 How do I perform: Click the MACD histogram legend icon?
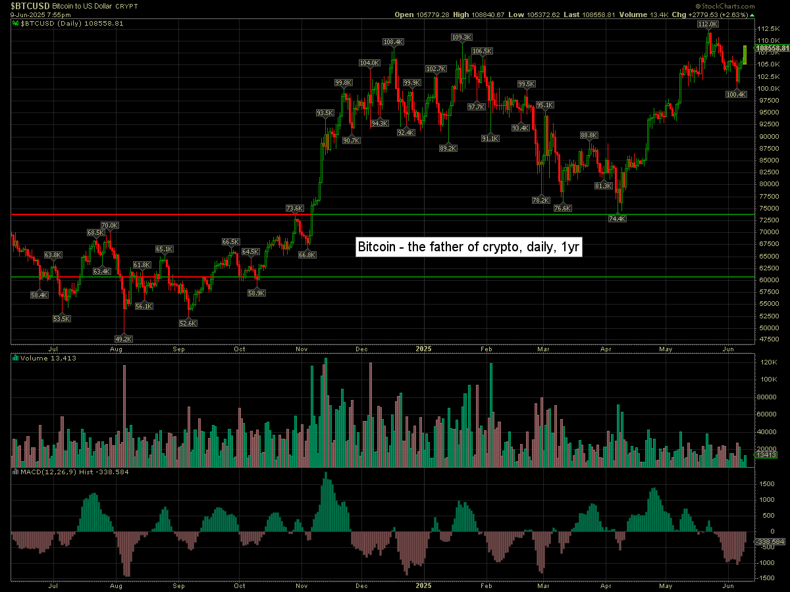(x=16, y=472)
